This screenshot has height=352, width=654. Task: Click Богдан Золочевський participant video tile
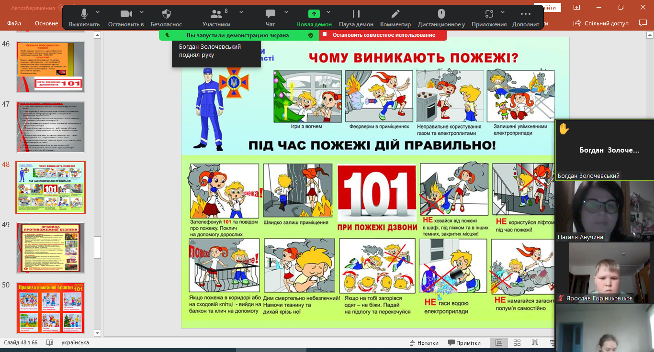tap(604, 150)
